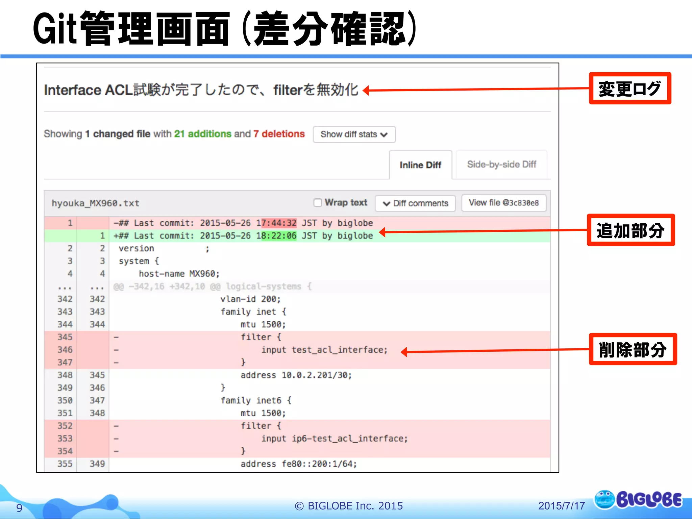Click the deleted 'filter {' line numbered 345

pos(297,337)
